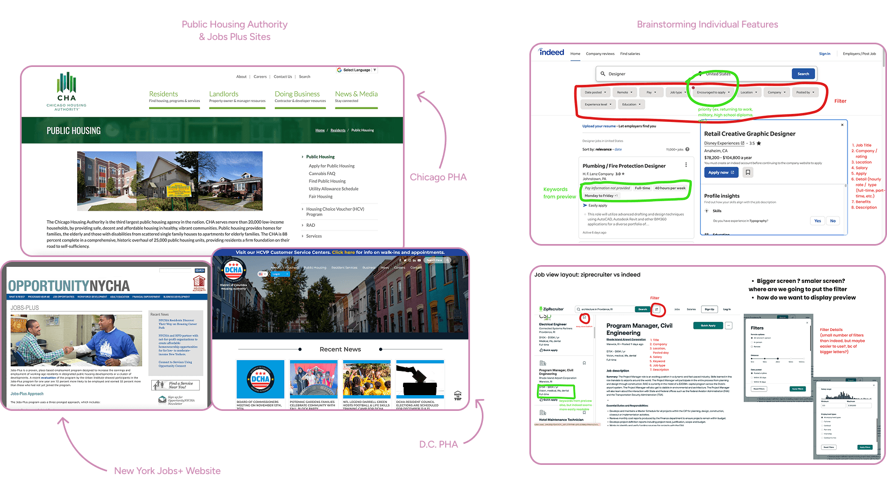
Task: Click DCHA Facebook icon
Action: click(400, 260)
